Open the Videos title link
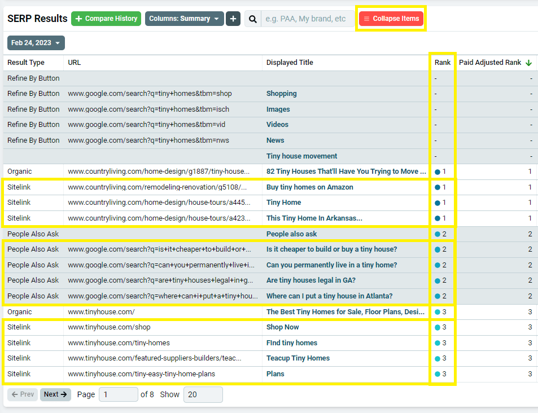Image resolution: width=538 pixels, height=413 pixels. [277, 125]
